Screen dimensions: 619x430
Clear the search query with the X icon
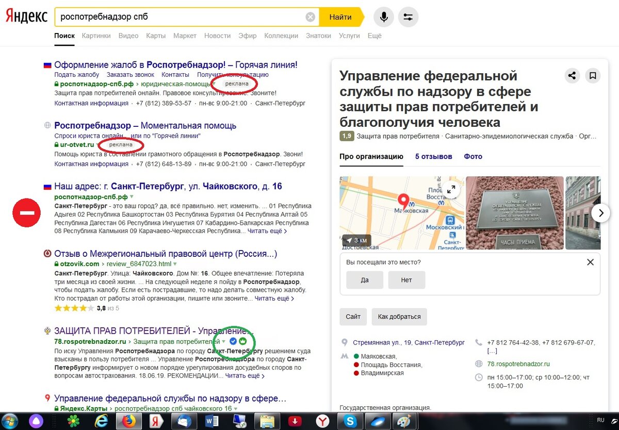pyautogui.click(x=309, y=16)
